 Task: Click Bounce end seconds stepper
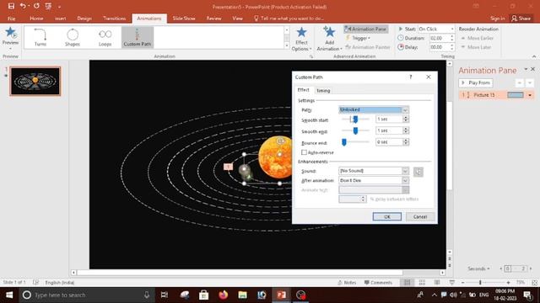[x=406, y=142]
